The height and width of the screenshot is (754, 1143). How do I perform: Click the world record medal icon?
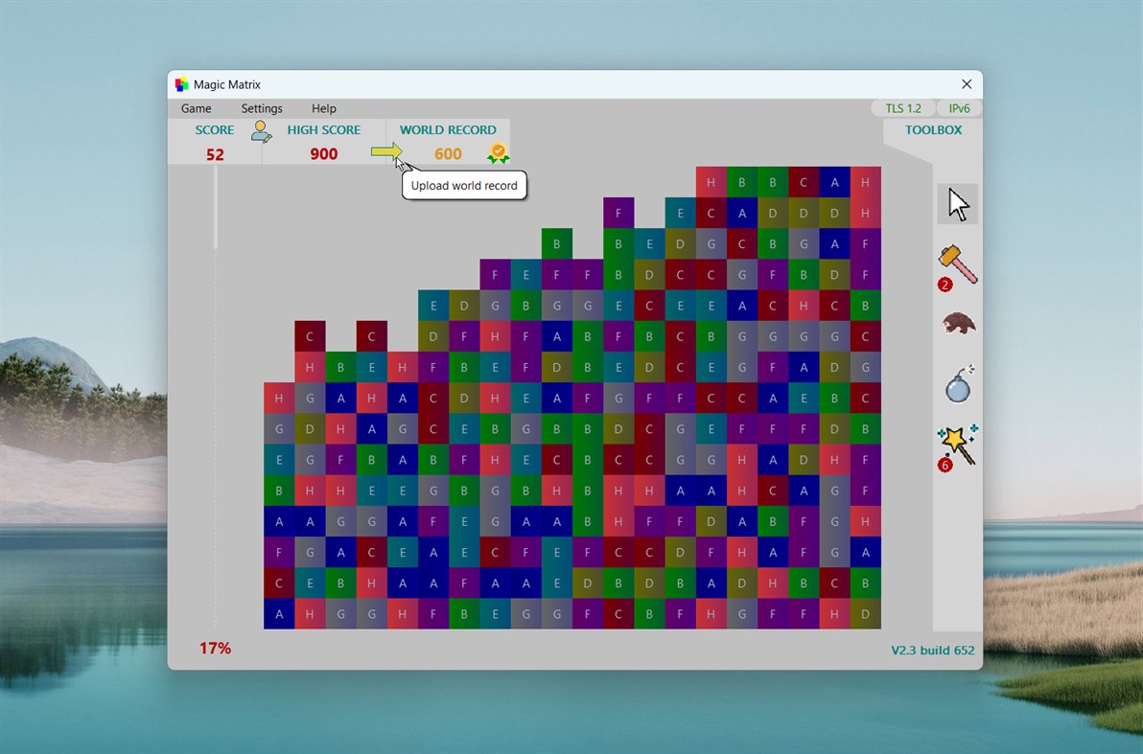(497, 152)
